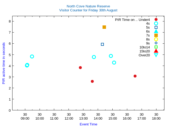
Task: Click the chart title North Cove Nature Reserve
Action: click(x=88, y=6)
